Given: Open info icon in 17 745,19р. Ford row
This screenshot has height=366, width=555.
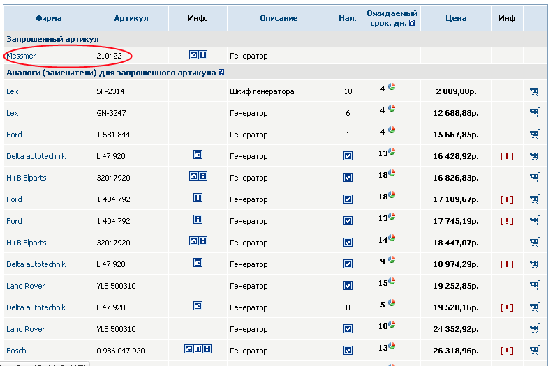Looking at the screenshot, I should coord(198,219).
